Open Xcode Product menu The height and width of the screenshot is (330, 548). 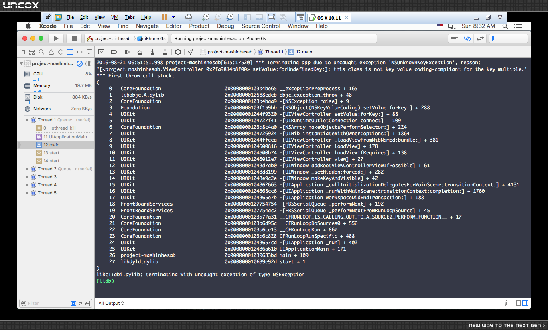tap(199, 26)
